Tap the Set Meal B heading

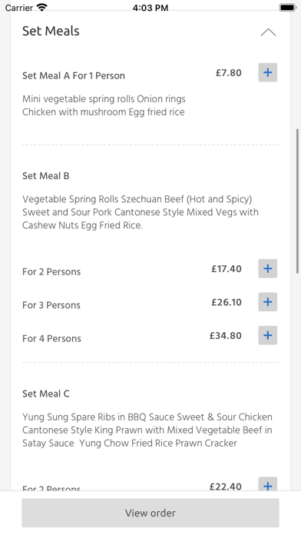pyautogui.click(x=45, y=176)
